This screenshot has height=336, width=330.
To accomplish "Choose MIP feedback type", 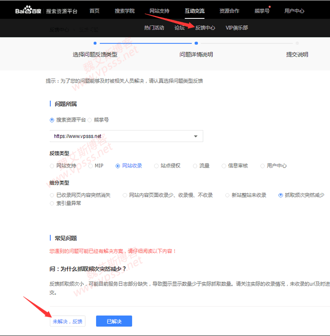I will point(91,166).
